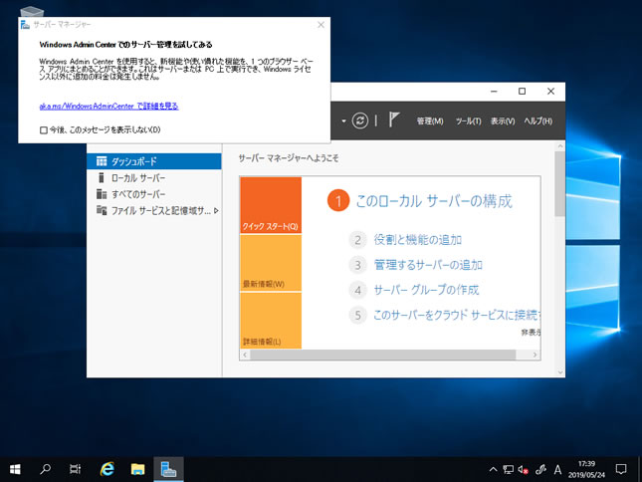Maximize the Server Manager window
The width and height of the screenshot is (642, 482).
522,92
